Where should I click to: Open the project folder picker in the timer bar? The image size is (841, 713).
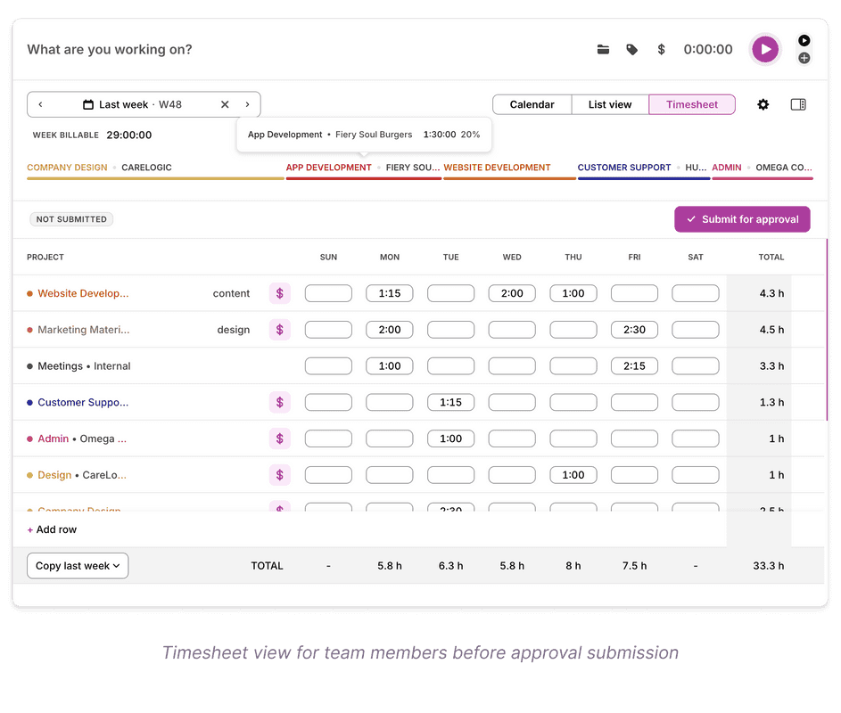click(x=603, y=50)
